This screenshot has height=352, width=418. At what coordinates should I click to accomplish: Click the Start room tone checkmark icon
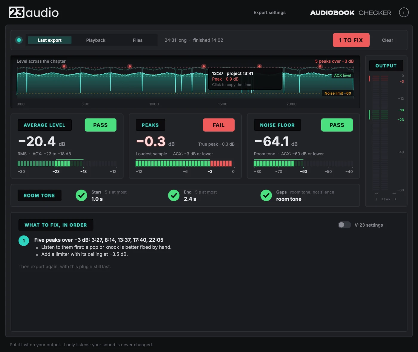click(x=81, y=196)
